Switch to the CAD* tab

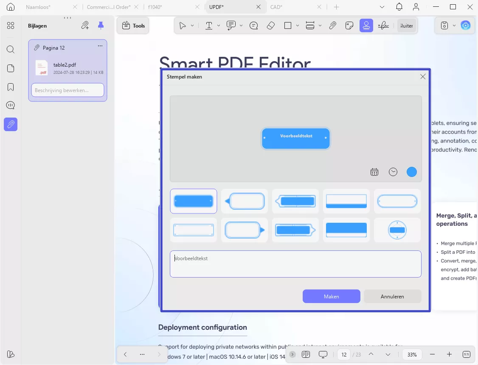[x=276, y=7]
